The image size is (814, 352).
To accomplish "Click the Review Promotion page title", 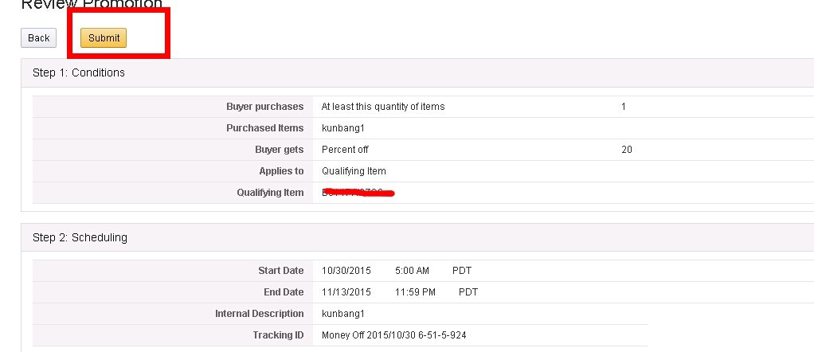I will [x=92, y=5].
